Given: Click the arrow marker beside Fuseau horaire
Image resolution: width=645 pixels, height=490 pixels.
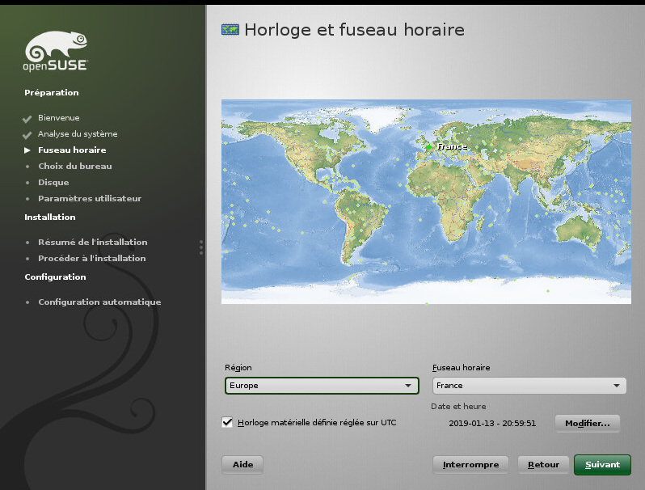Looking at the screenshot, I should tap(27, 150).
